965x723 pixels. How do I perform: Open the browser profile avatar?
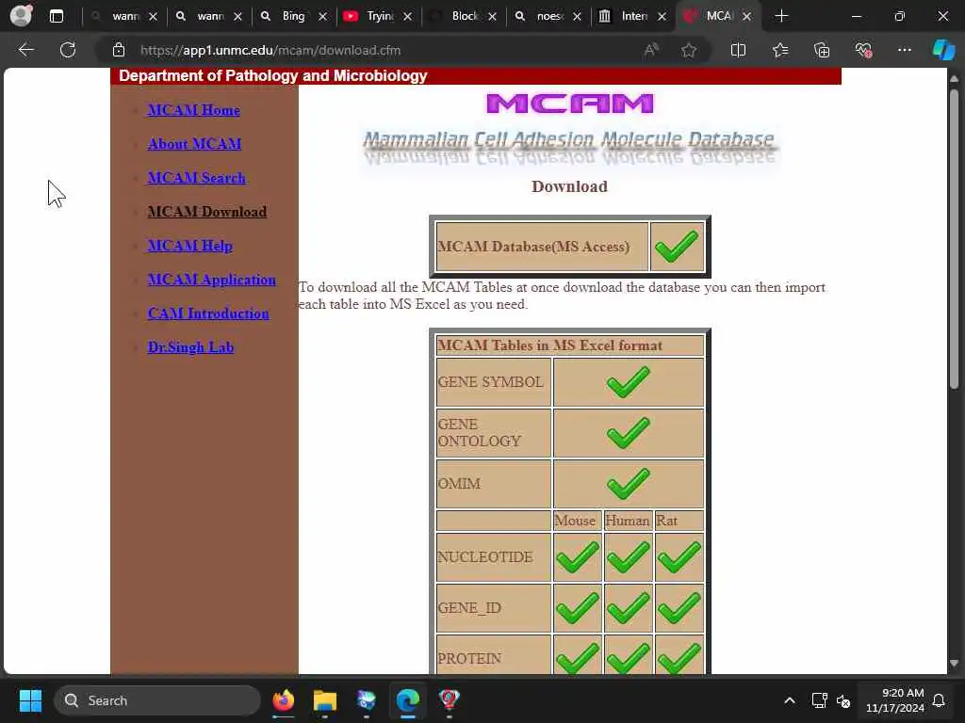click(21, 16)
